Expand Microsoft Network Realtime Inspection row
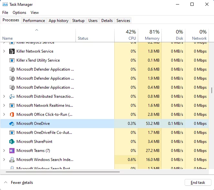The image size is (214, 190). pyautogui.click(x=4, y=105)
